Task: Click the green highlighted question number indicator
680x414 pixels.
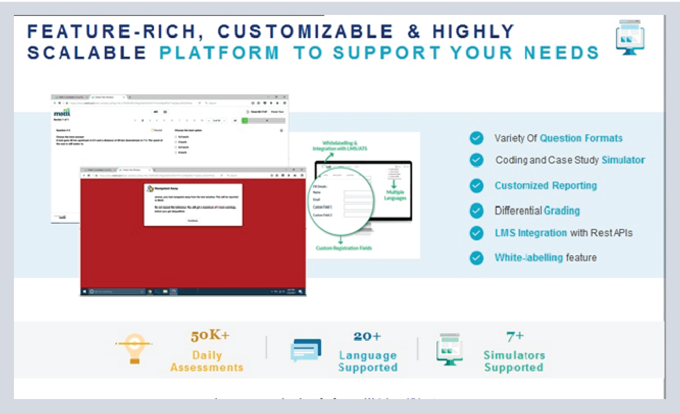Action: [245, 120]
